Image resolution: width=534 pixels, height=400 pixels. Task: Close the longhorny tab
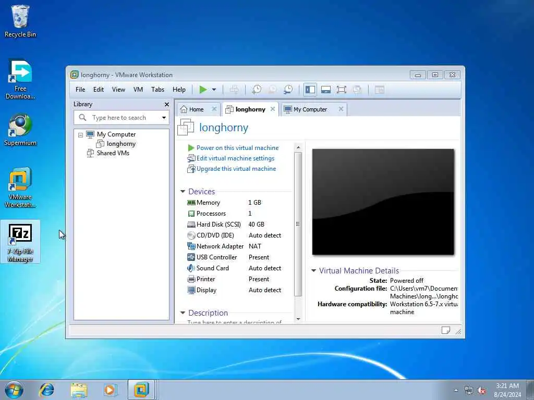pos(273,109)
